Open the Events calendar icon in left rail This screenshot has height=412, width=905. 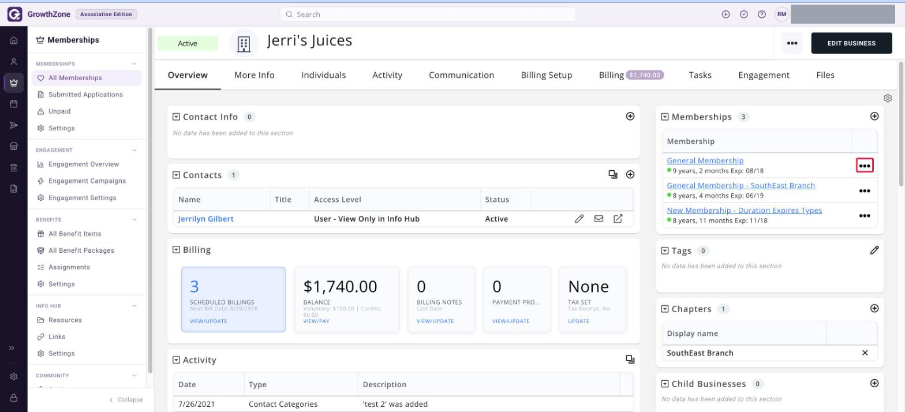14,104
